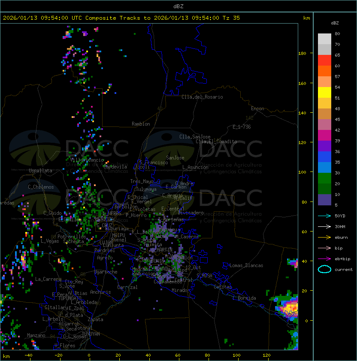Click the 'Zapata' map label
The image size is (357, 361).
[95, 319]
